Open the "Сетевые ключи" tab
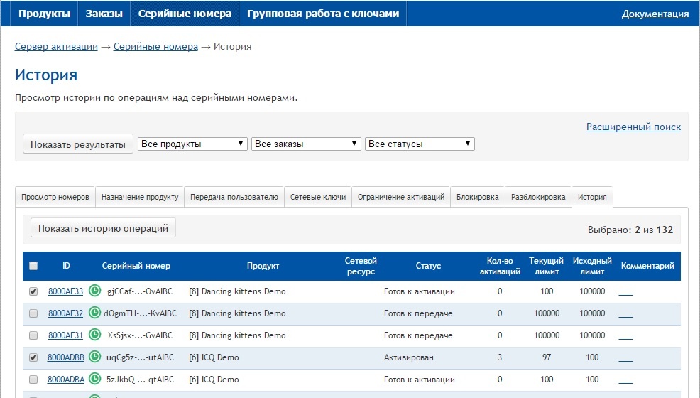Screen dimensions: 700x398 [x=318, y=197]
